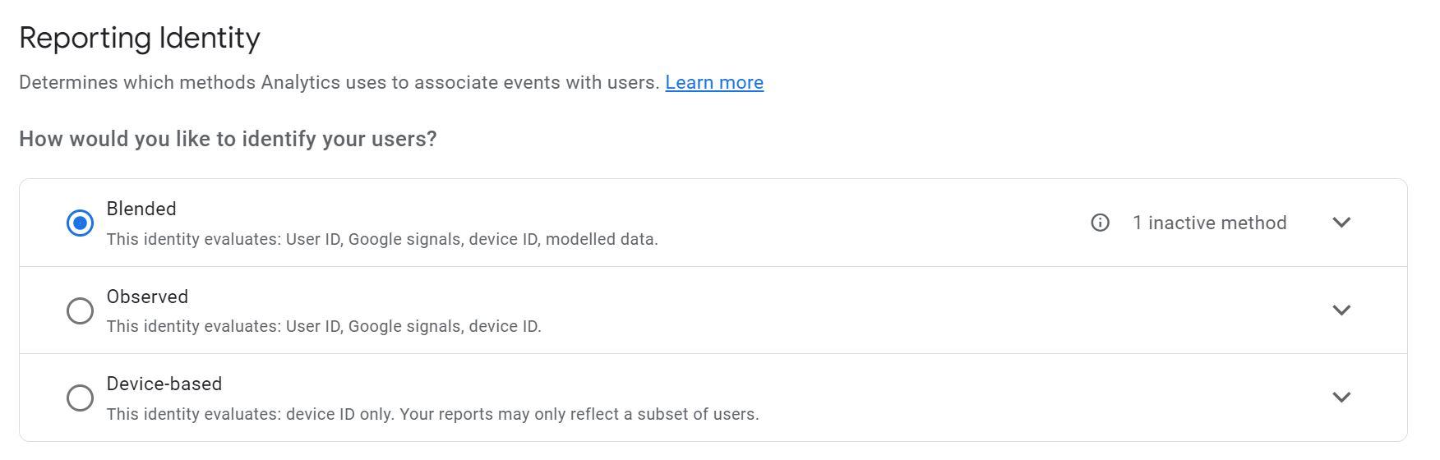This screenshot has height=460, width=1440.
Task: Click the Observed option label
Action: [x=147, y=297]
